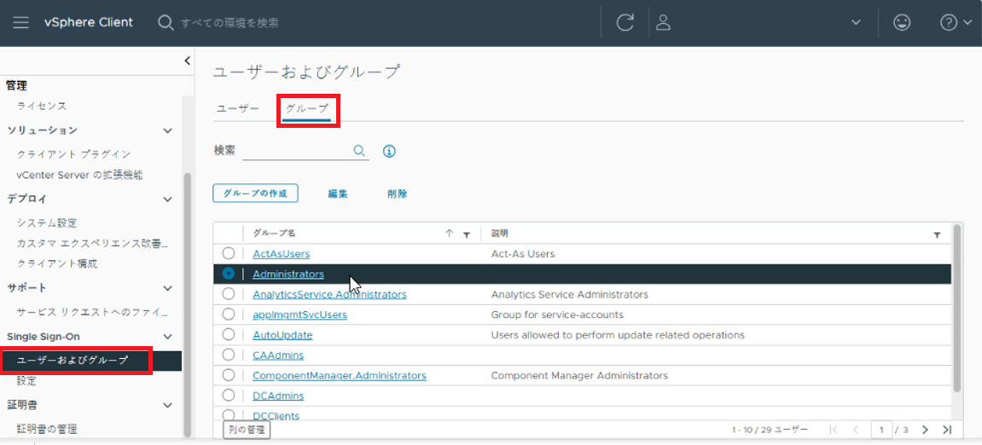Show the search info icon
Image resolution: width=982 pixels, height=445 pixels.
point(390,151)
